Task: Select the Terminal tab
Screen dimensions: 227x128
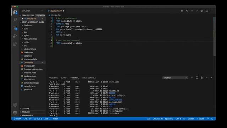Action: click(x=74, y=78)
